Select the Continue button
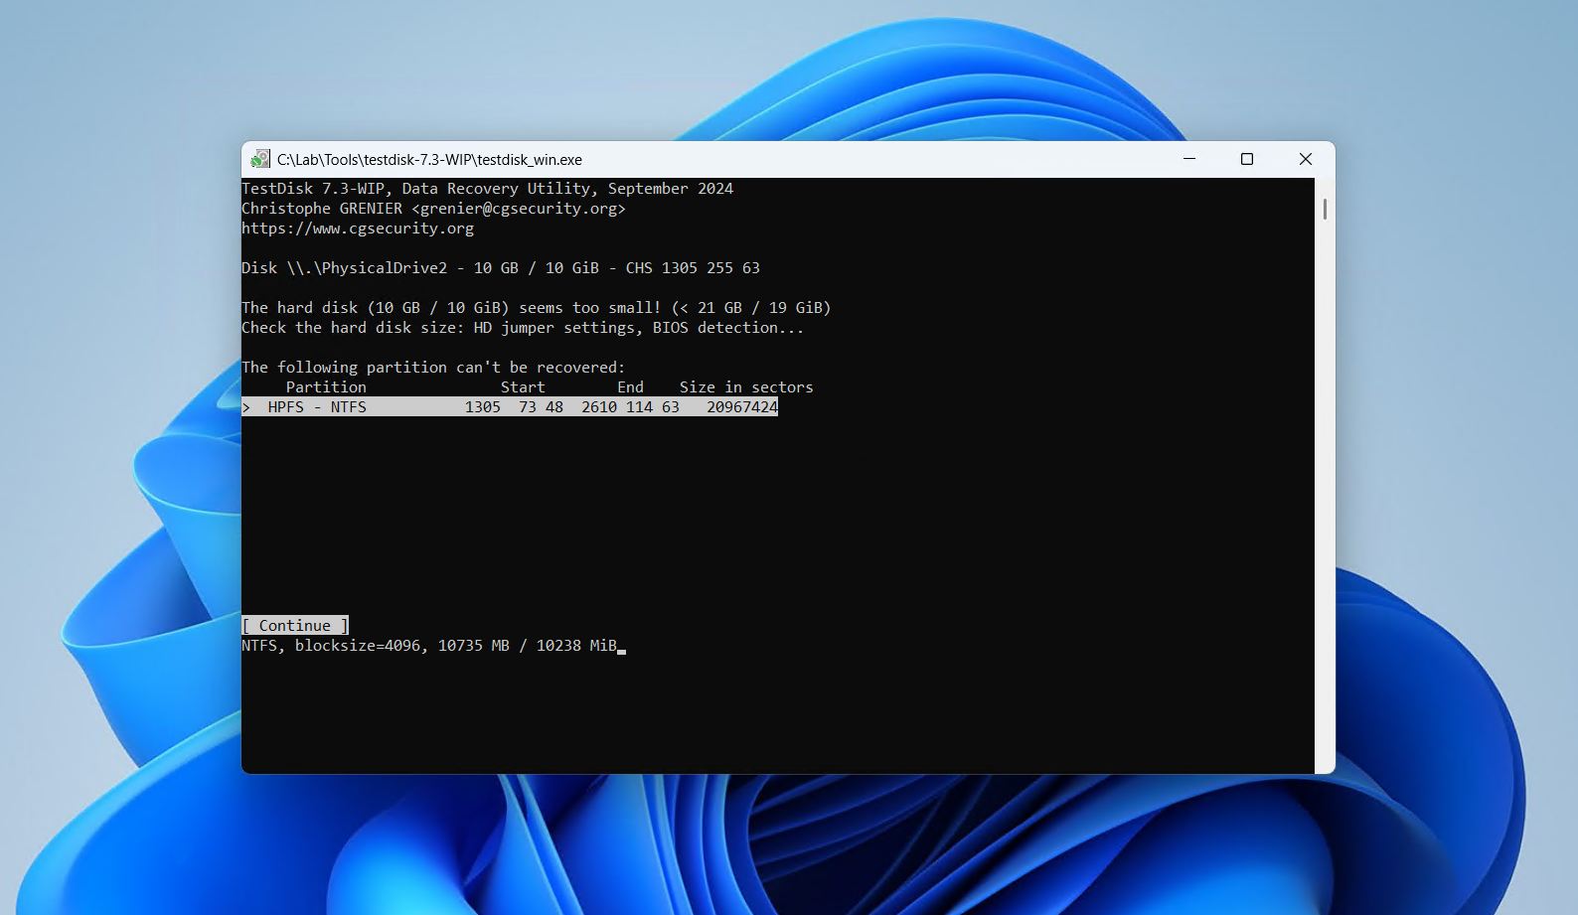The image size is (1578, 915). click(295, 625)
